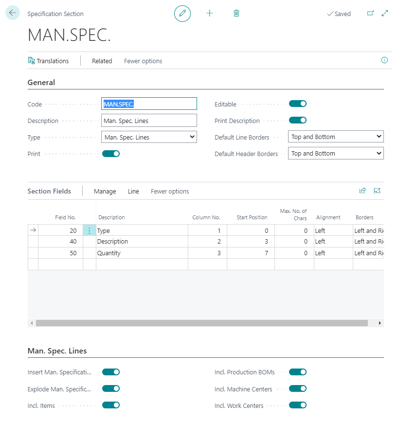The height and width of the screenshot is (422, 417).
Task: Click left arrow of horizontal scrollbar
Action: click(x=32, y=323)
